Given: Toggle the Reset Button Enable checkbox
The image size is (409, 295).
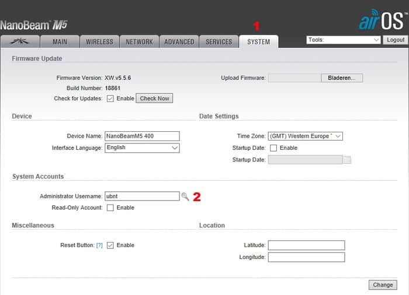Looking at the screenshot, I should point(110,245).
